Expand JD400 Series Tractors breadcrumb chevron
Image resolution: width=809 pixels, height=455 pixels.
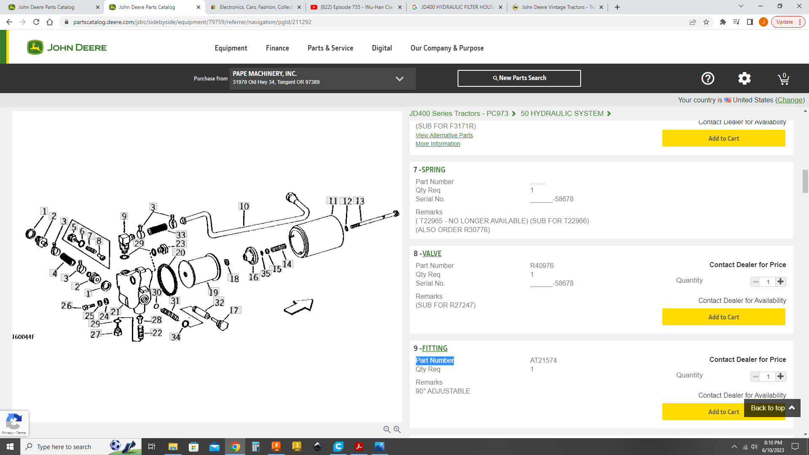coord(514,114)
